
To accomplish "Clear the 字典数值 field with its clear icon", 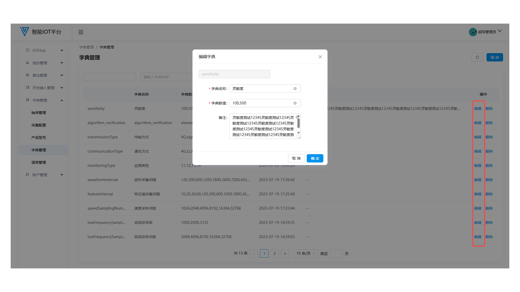I will click(295, 103).
